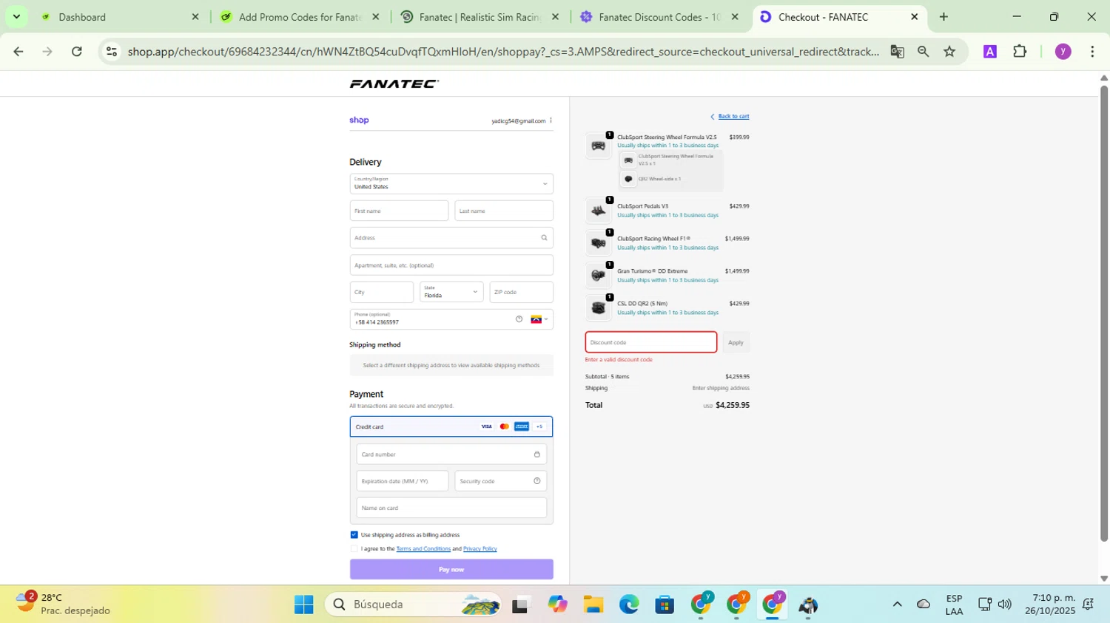Check the I agree to Terms and Conditions box
This screenshot has width=1110, height=623.
pos(354,548)
